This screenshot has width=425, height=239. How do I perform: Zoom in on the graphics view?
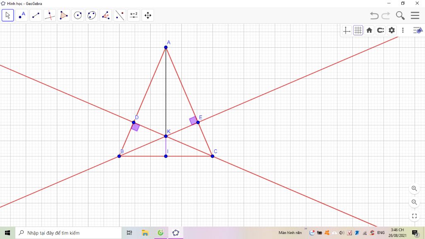pyautogui.click(x=414, y=189)
